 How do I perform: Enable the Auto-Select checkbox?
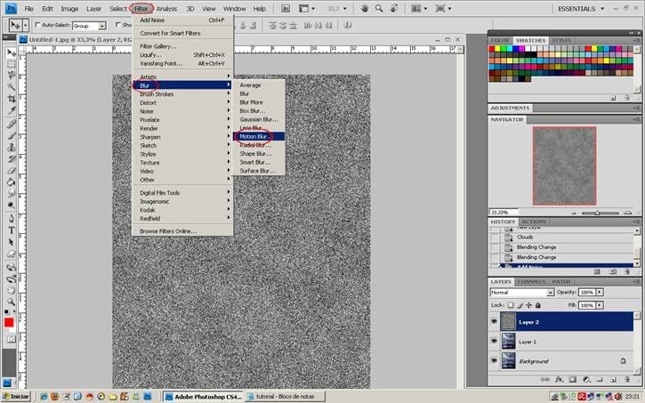pyautogui.click(x=38, y=25)
